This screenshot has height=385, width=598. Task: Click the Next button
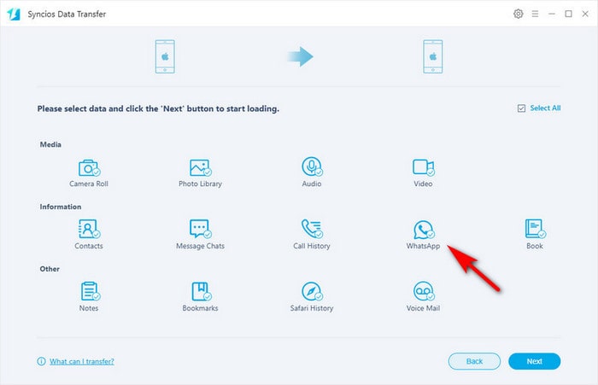534,361
